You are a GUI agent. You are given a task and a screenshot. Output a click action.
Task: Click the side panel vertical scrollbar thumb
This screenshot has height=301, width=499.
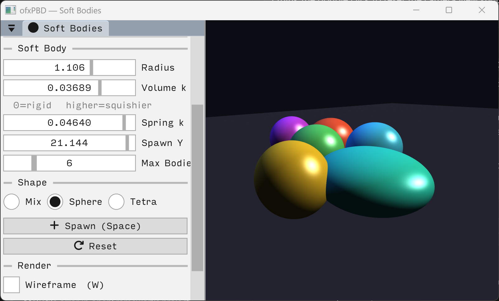point(197,188)
